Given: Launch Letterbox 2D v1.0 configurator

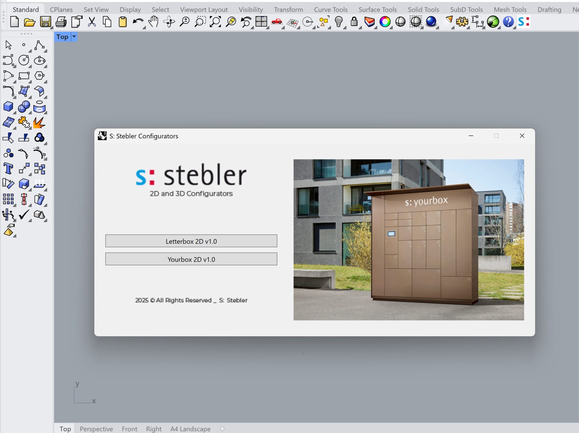Looking at the screenshot, I should point(191,241).
